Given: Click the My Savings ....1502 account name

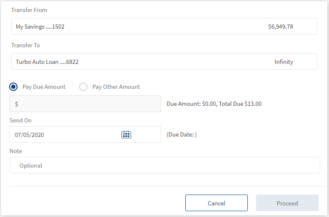Looking at the screenshot, I should (40, 27).
